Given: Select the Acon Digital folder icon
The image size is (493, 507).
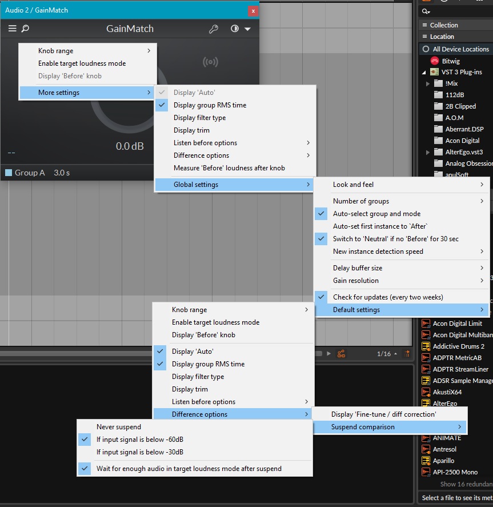Looking at the screenshot, I should coord(438,141).
